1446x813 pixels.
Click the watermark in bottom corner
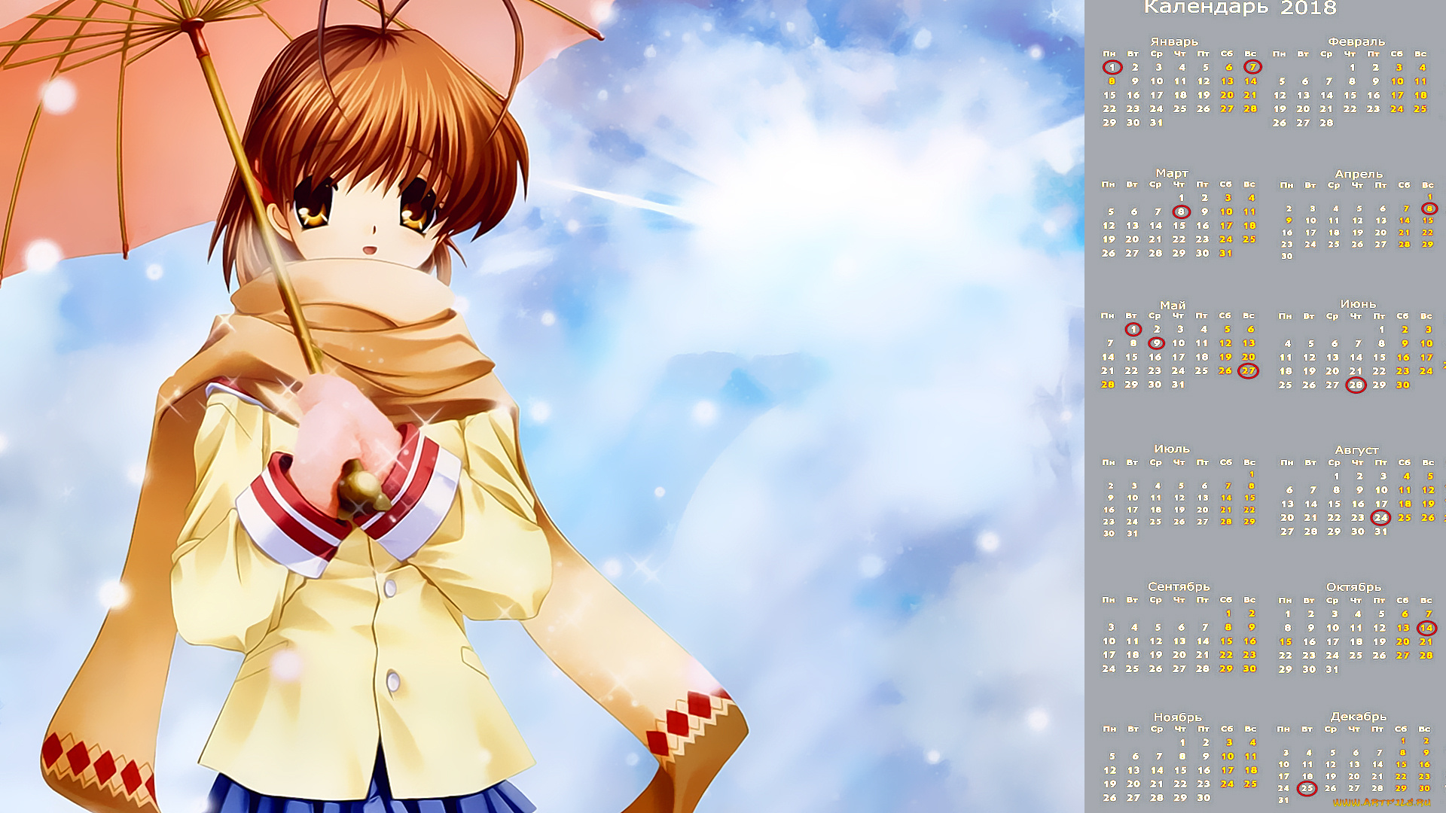point(1382,803)
